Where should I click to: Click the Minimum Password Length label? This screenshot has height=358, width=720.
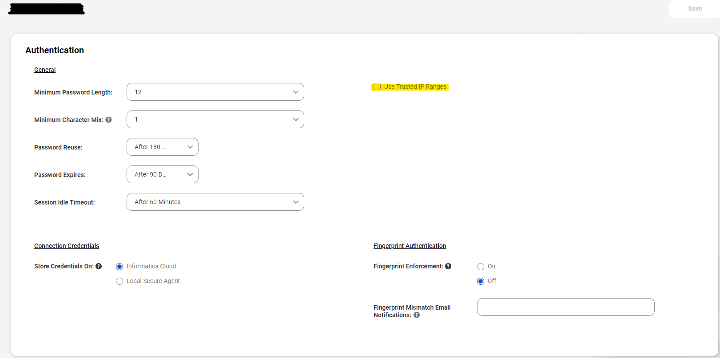(73, 92)
